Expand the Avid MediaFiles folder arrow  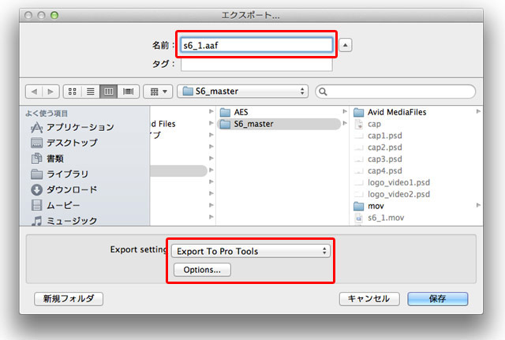pos(478,111)
